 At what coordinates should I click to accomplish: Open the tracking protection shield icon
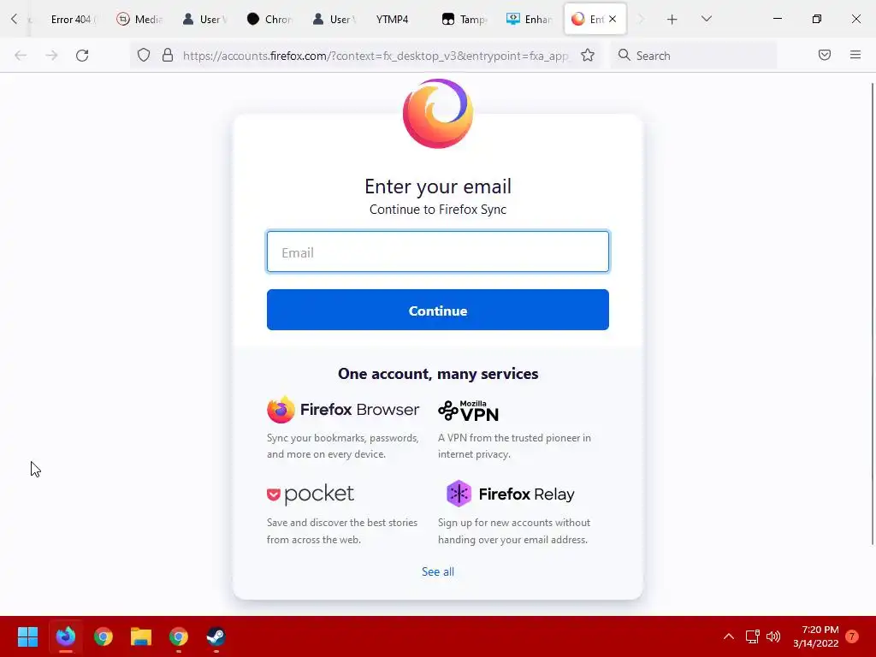coord(144,56)
